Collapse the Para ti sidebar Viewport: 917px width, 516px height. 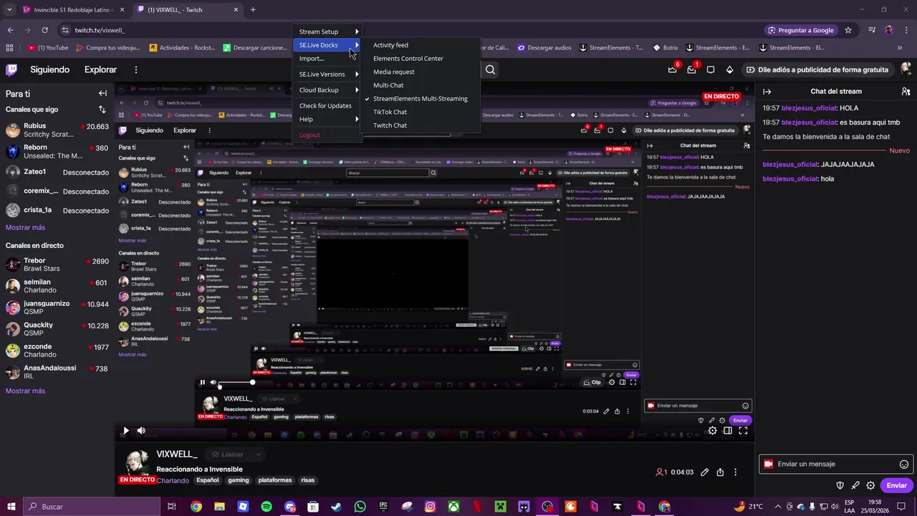click(102, 93)
